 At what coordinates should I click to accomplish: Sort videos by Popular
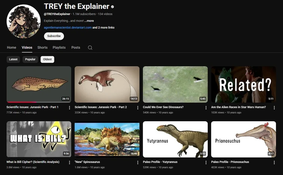[30, 59]
